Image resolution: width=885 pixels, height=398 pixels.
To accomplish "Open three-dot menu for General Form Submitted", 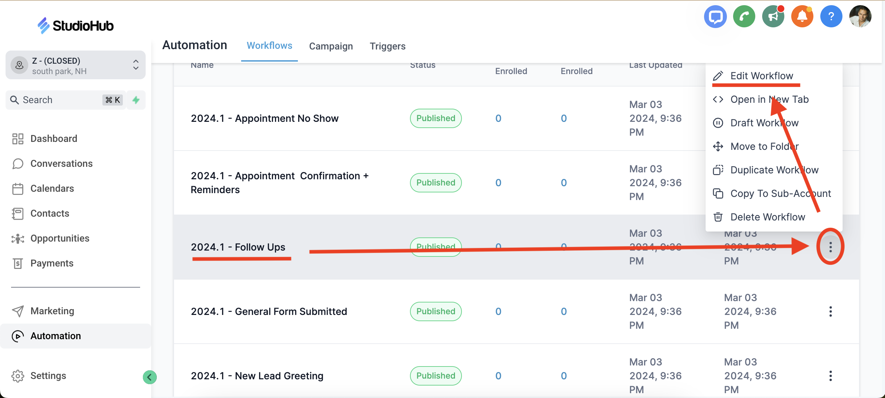I will click(830, 311).
